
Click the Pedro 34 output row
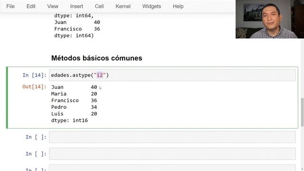[74, 107]
